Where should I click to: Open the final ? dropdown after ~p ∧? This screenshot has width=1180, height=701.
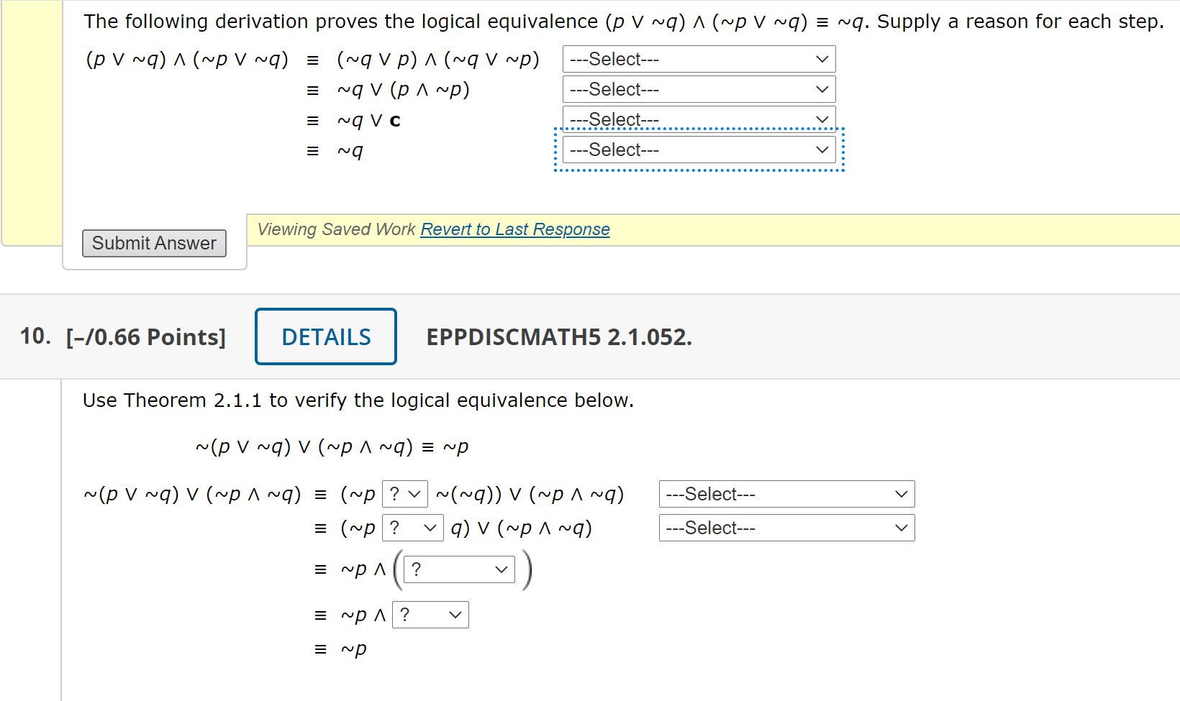pyautogui.click(x=430, y=615)
